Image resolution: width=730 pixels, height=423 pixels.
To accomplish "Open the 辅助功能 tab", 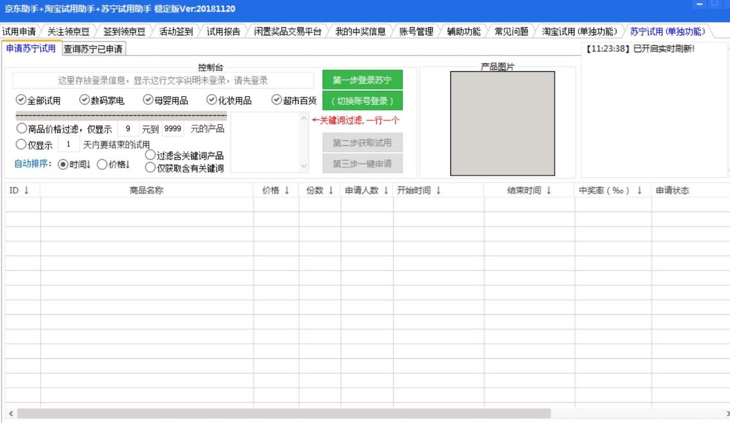I will point(464,32).
